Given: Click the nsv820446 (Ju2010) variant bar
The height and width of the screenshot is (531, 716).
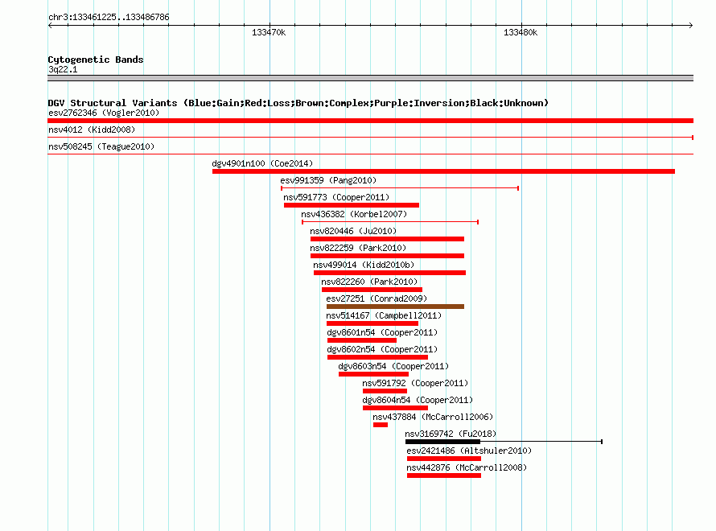Looking at the screenshot, I should 387,239.
